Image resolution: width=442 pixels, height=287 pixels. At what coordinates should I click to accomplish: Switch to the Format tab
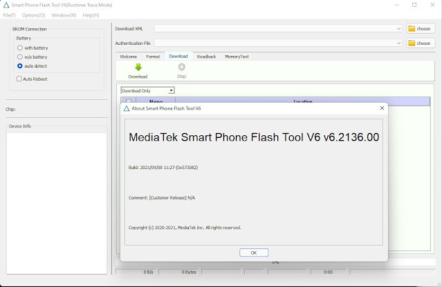tap(153, 57)
